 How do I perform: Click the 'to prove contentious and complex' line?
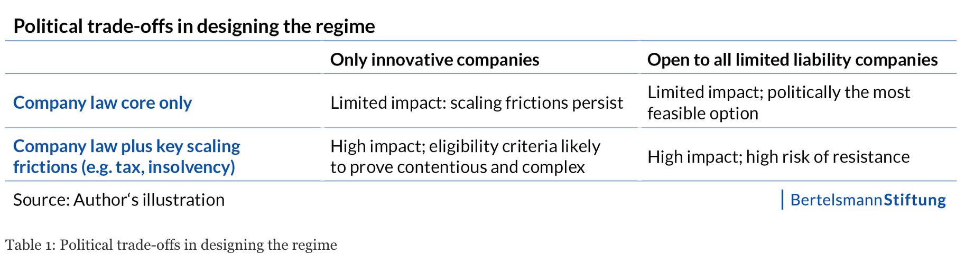458,167
